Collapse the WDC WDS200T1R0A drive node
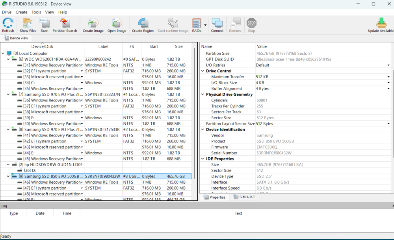Image resolution: width=394 pixels, height=240 pixels. (x=9, y=59)
